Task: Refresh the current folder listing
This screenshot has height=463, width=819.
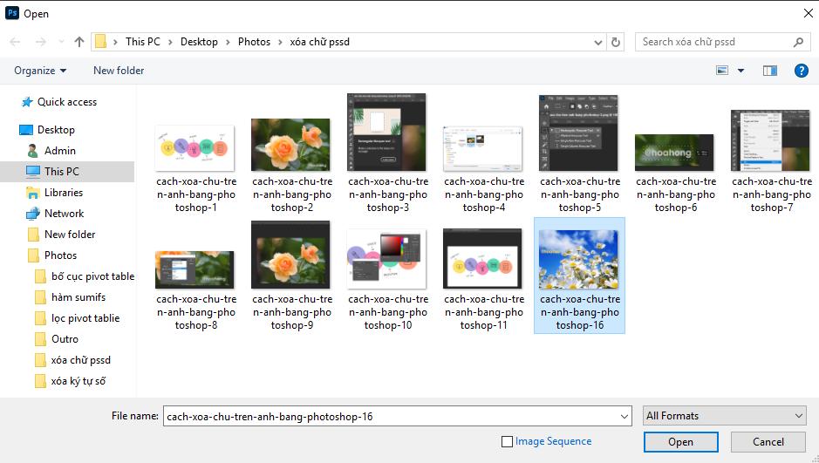Action: [x=616, y=42]
